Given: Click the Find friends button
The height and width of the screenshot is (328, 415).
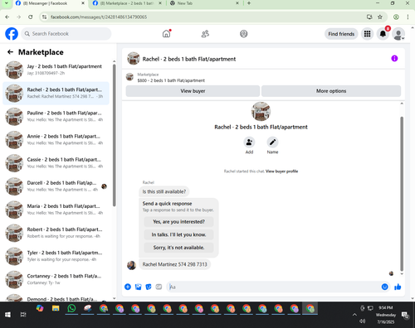Looking at the screenshot, I should tap(341, 34).
